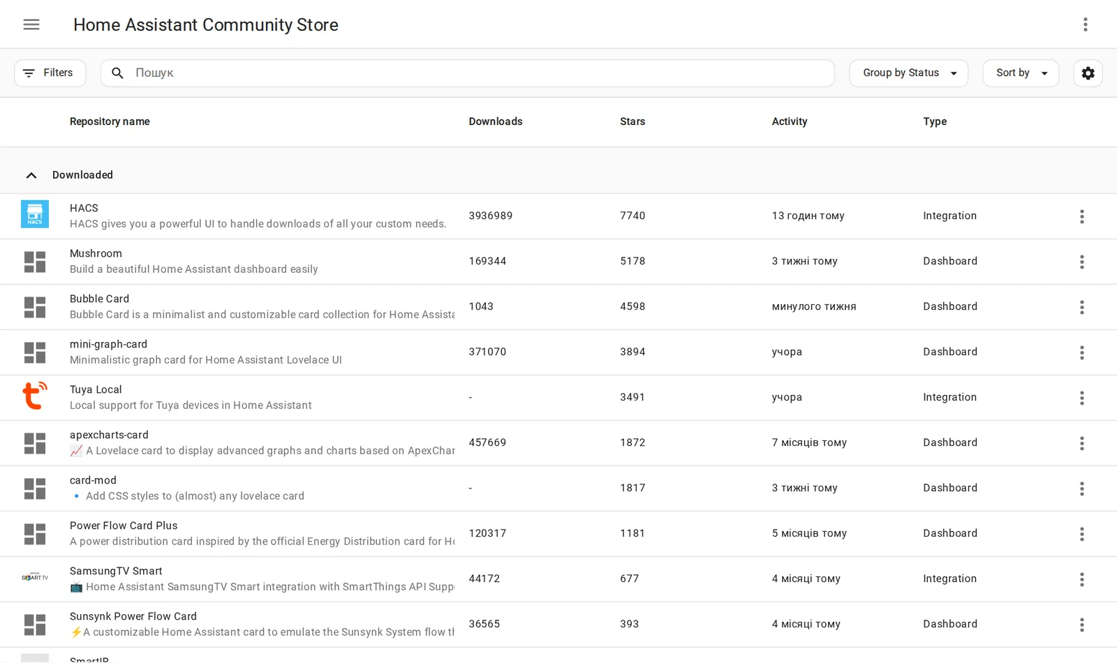The width and height of the screenshot is (1117, 663).
Task: Click the HACS repository icon
Action: click(x=35, y=215)
